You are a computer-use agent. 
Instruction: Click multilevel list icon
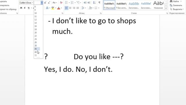coord(78,3)
